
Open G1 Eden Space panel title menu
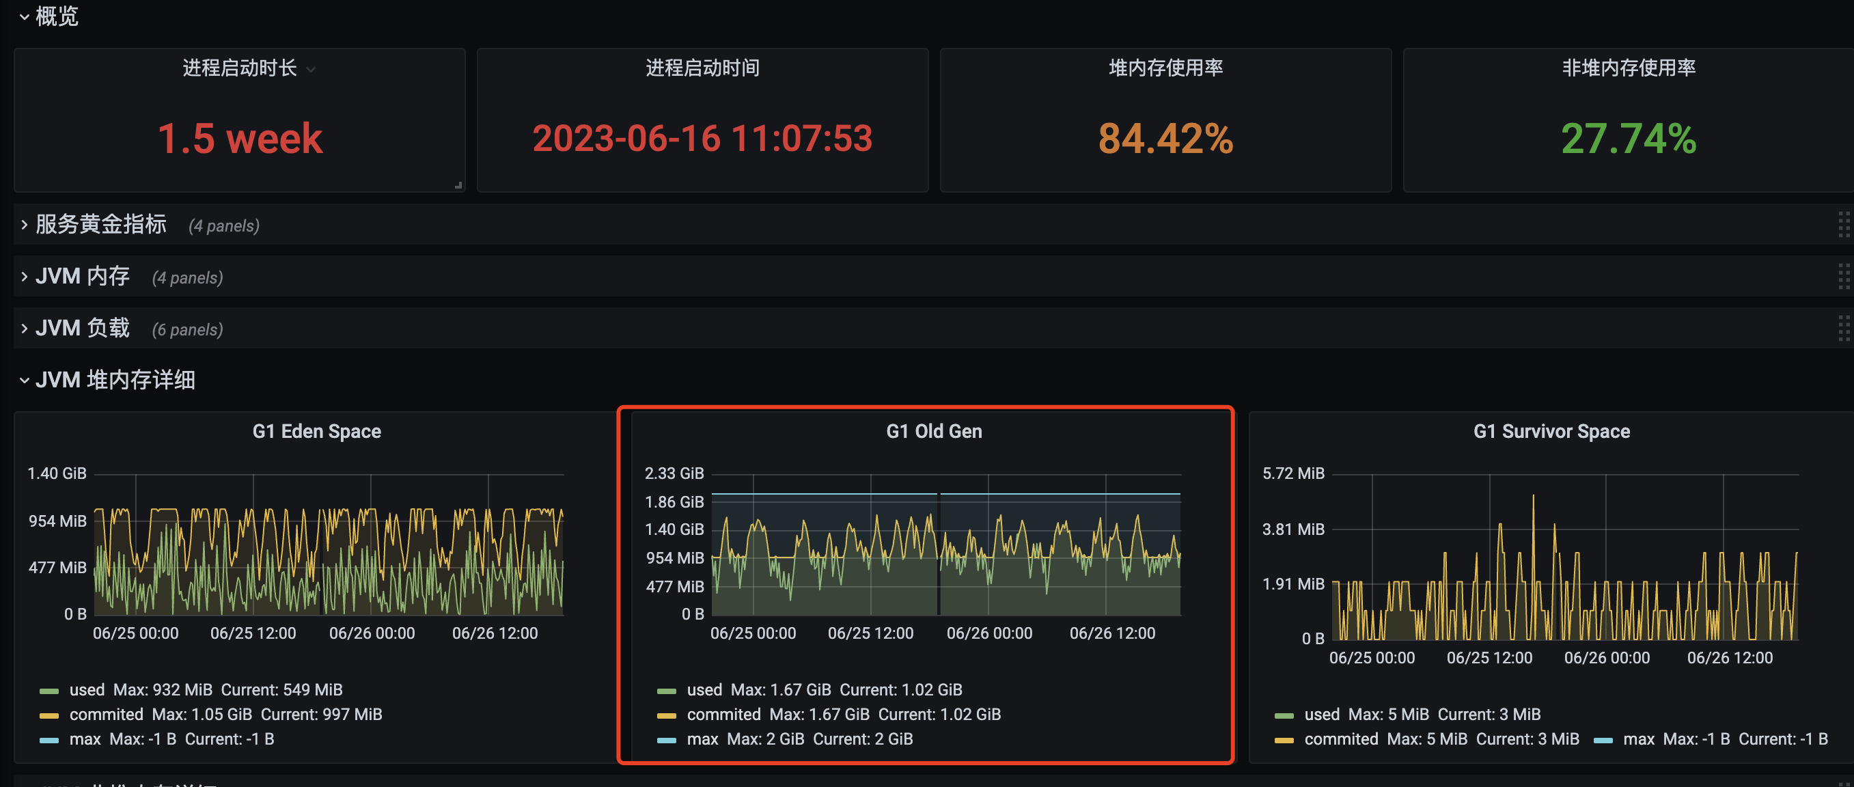click(317, 431)
